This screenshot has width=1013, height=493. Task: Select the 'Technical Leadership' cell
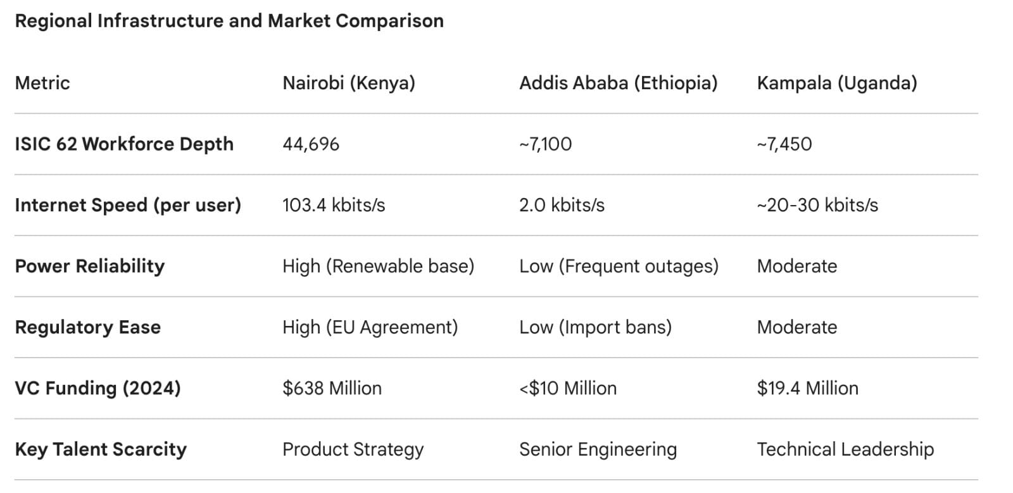tap(845, 449)
